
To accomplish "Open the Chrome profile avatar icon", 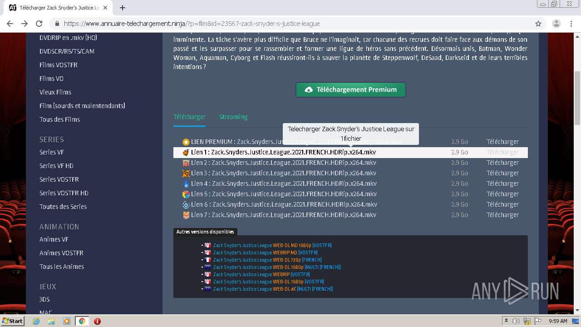I will point(556,24).
